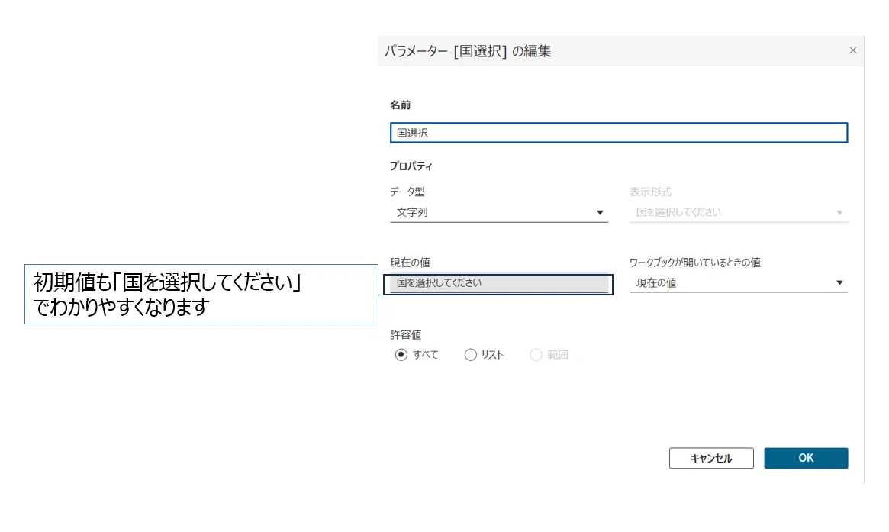Select the disabled 範囲 radio button
Image resolution: width=889 pixels, height=532 pixels.
[x=536, y=354]
